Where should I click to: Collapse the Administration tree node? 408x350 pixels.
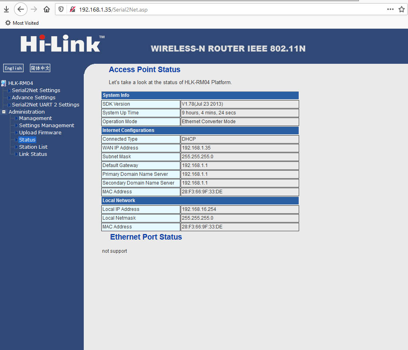[x=4, y=112]
